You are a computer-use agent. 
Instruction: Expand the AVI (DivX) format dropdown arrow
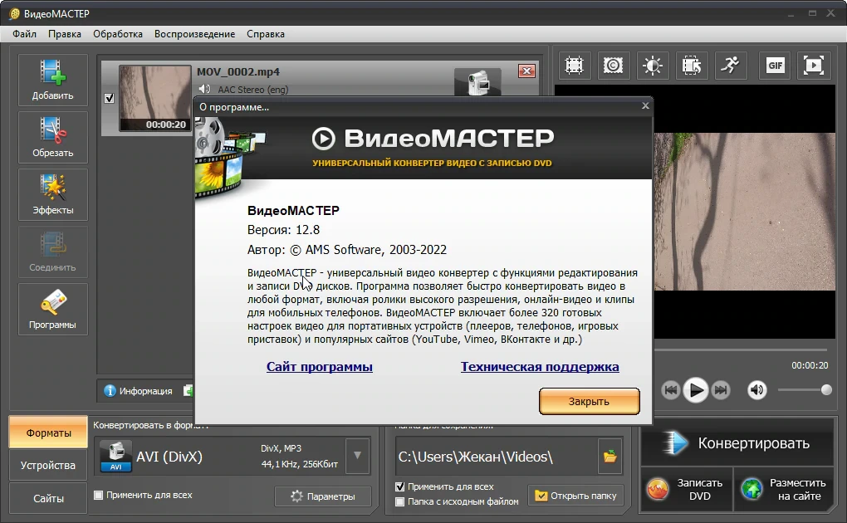[x=357, y=456]
